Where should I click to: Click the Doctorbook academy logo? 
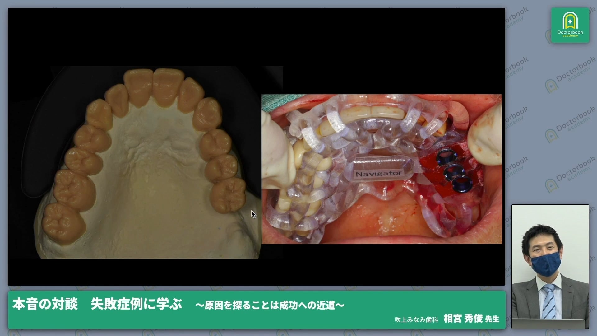[x=570, y=25]
